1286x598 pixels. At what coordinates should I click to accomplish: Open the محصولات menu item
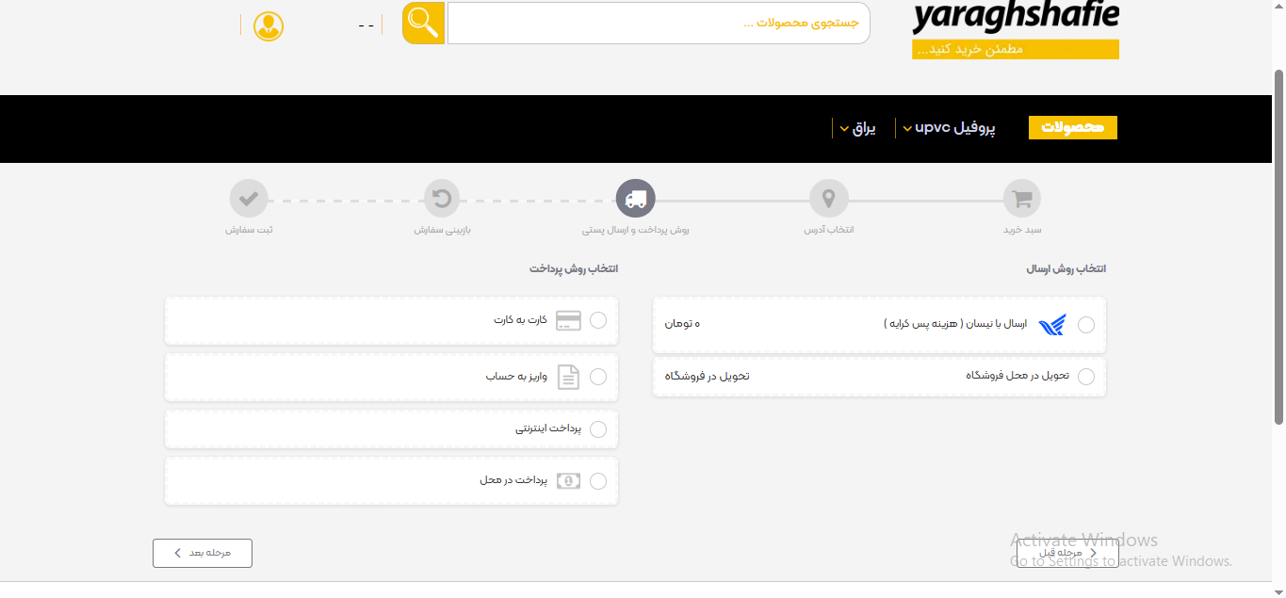pos(1072,127)
